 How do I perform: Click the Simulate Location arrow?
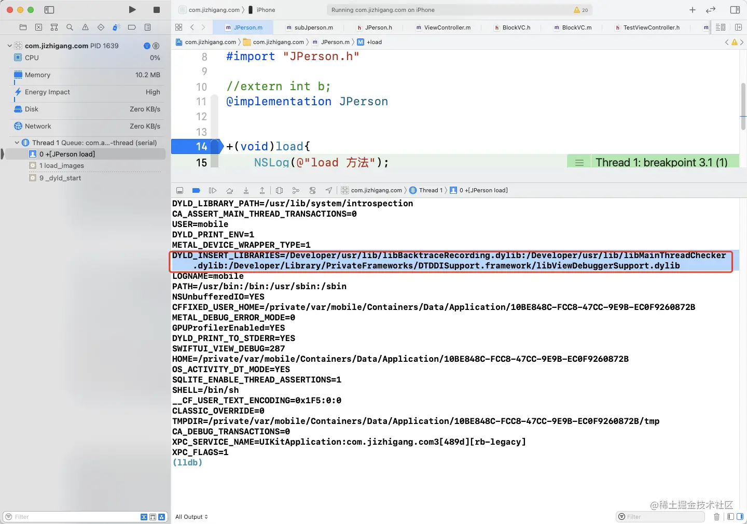[x=329, y=190]
